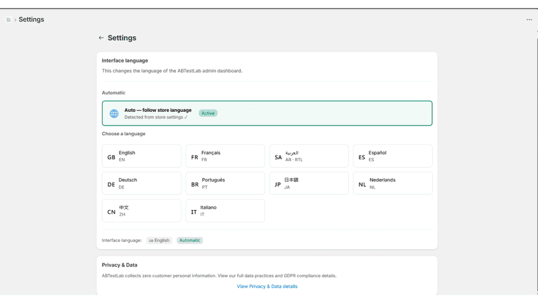538x303 pixels.
Task: Click the app icon in the breadcrumb
Action: click(x=8, y=20)
